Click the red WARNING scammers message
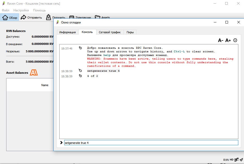Screen dimensions: 244x164 (x=160, y=62)
